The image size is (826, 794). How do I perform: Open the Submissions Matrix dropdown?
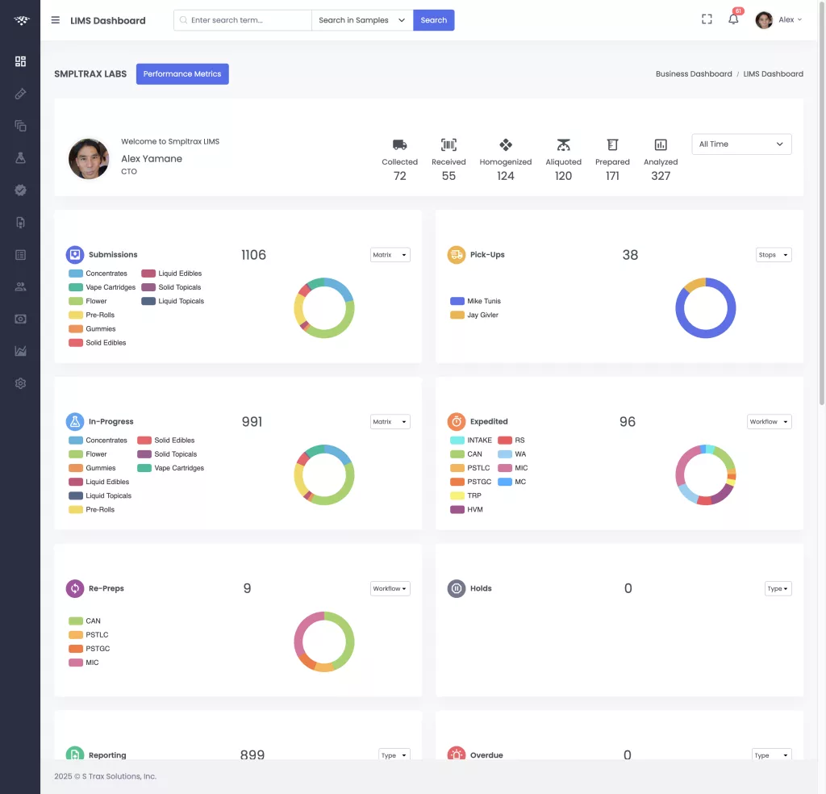click(390, 255)
